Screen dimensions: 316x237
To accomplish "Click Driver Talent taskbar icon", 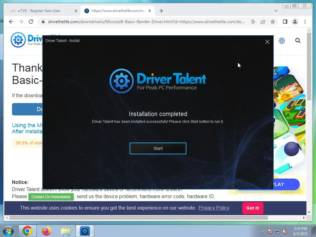I will click(85, 231).
